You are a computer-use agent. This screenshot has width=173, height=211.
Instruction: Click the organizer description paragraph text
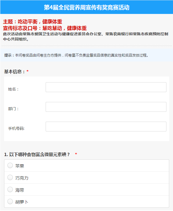[x=86, y=37]
